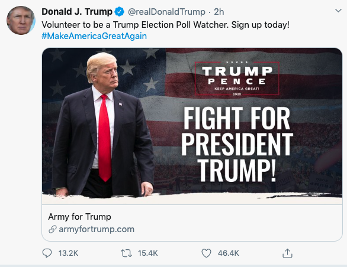This screenshot has width=347, height=267.
Task: Click the Donald J. Trump display name
Action: [x=77, y=12]
